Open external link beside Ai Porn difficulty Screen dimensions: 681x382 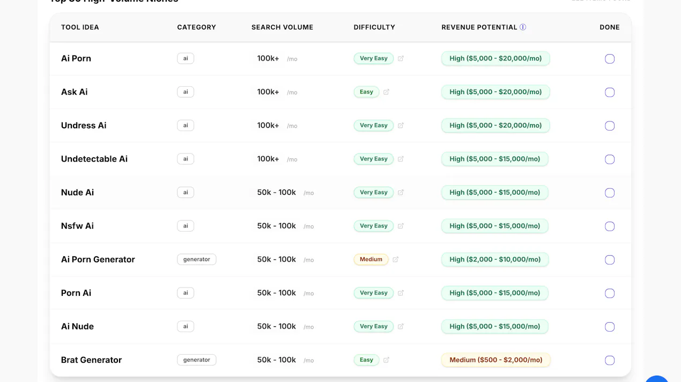pyautogui.click(x=401, y=58)
